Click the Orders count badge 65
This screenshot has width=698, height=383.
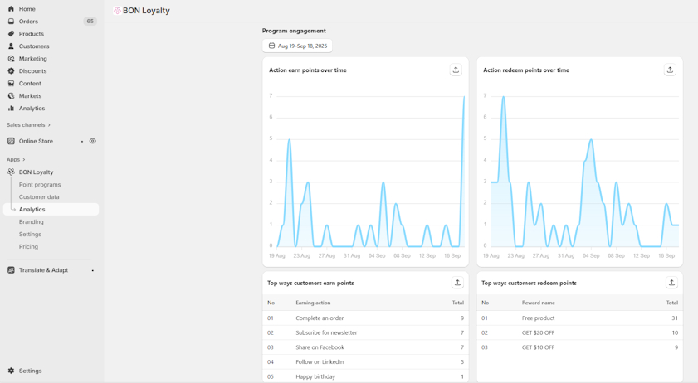pos(90,22)
